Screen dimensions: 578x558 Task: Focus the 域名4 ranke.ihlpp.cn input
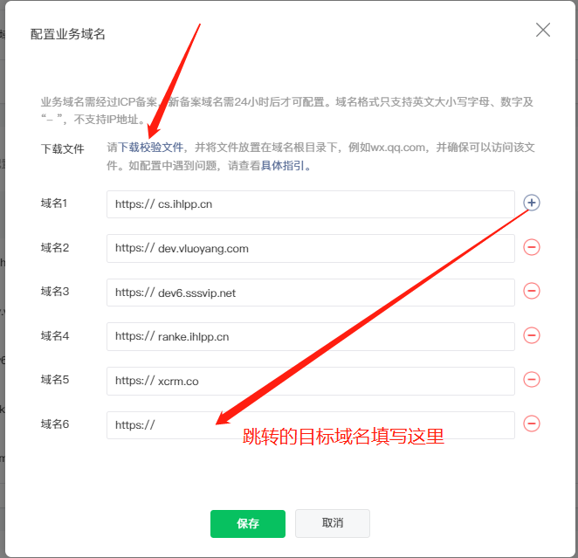click(x=311, y=336)
